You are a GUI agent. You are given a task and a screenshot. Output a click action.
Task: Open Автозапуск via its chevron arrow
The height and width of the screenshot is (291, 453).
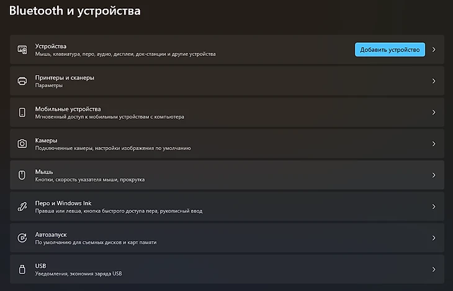(x=434, y=238)
